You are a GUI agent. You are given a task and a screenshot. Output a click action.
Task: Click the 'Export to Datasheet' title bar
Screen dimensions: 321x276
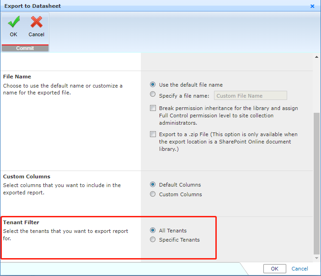tap(137, 6)
